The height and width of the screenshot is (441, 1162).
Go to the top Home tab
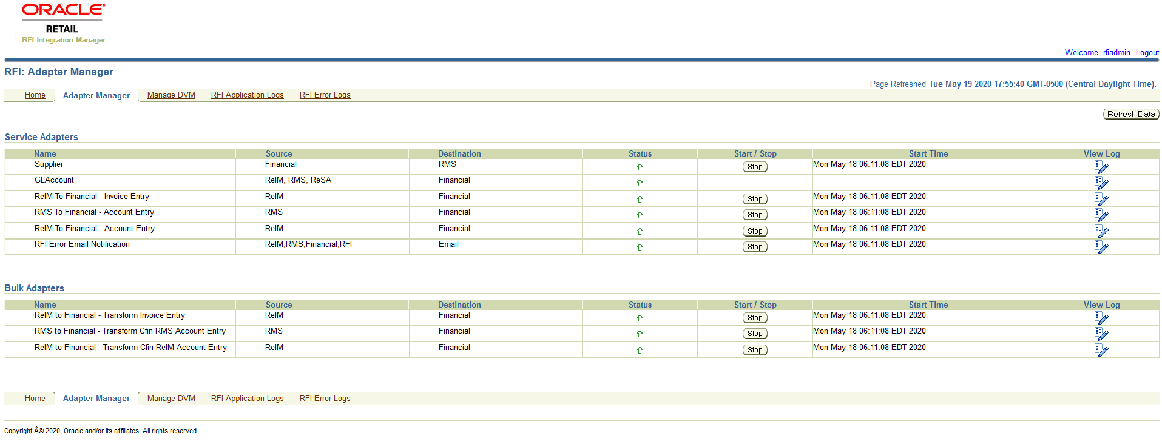[x=35, y=95]
